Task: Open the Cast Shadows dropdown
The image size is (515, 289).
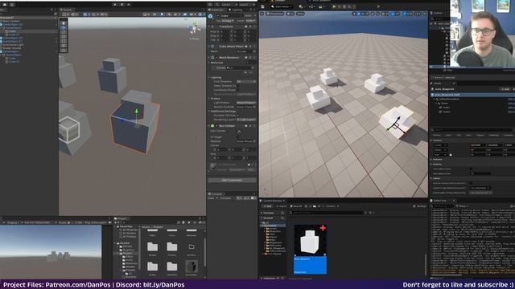Action: [246, 82]
